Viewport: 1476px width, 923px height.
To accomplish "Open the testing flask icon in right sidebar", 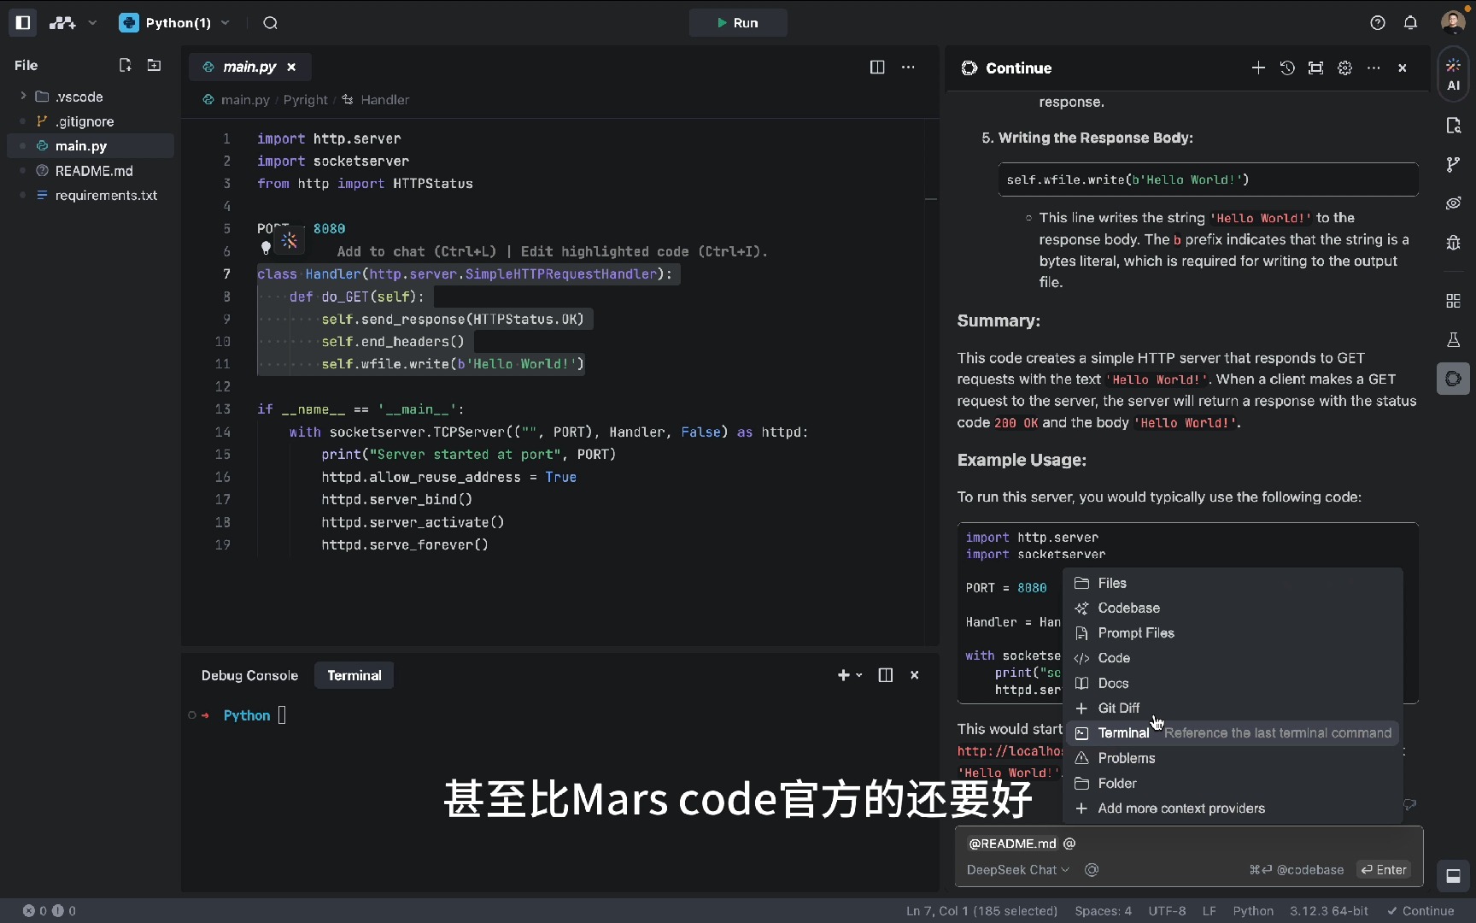I will (1453, 339).
